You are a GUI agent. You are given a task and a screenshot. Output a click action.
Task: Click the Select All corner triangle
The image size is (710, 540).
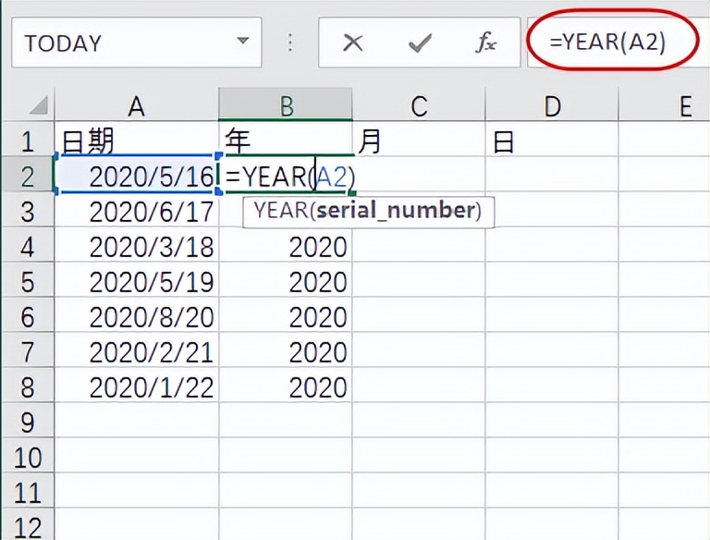(38, 104)
